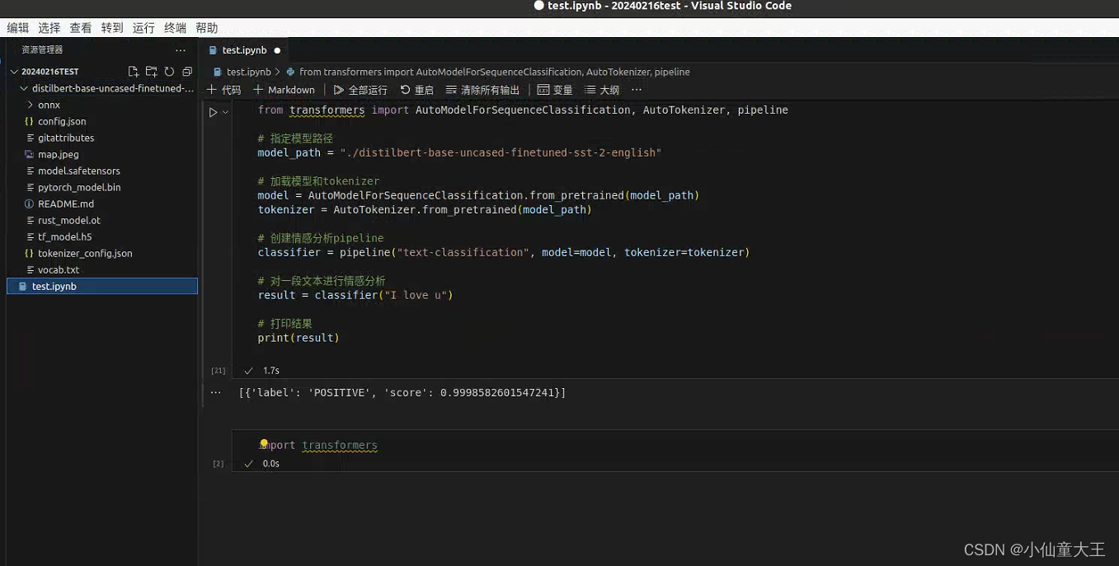Expand the onnx folder

tap(48, 105)
